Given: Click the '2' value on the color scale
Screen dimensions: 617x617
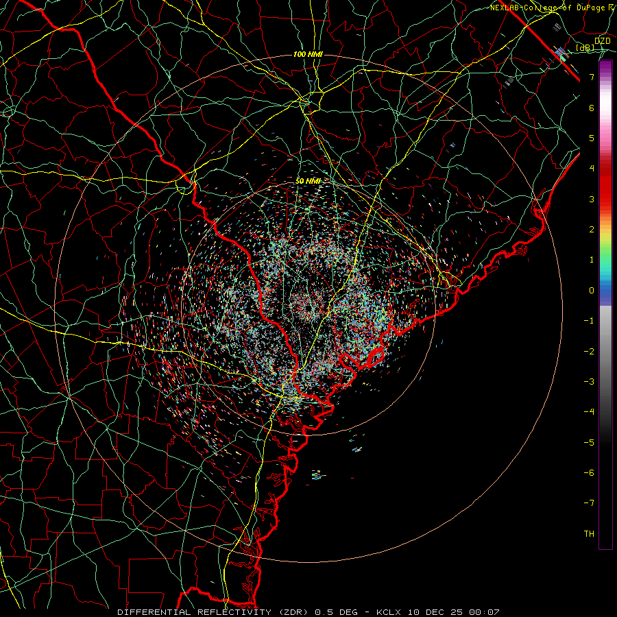Looking at the screenshot, I should point(592,230).
